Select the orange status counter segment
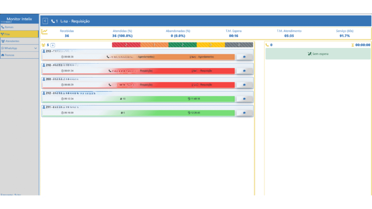The height and width of the screenshot is (209, 372). (154, 45)
